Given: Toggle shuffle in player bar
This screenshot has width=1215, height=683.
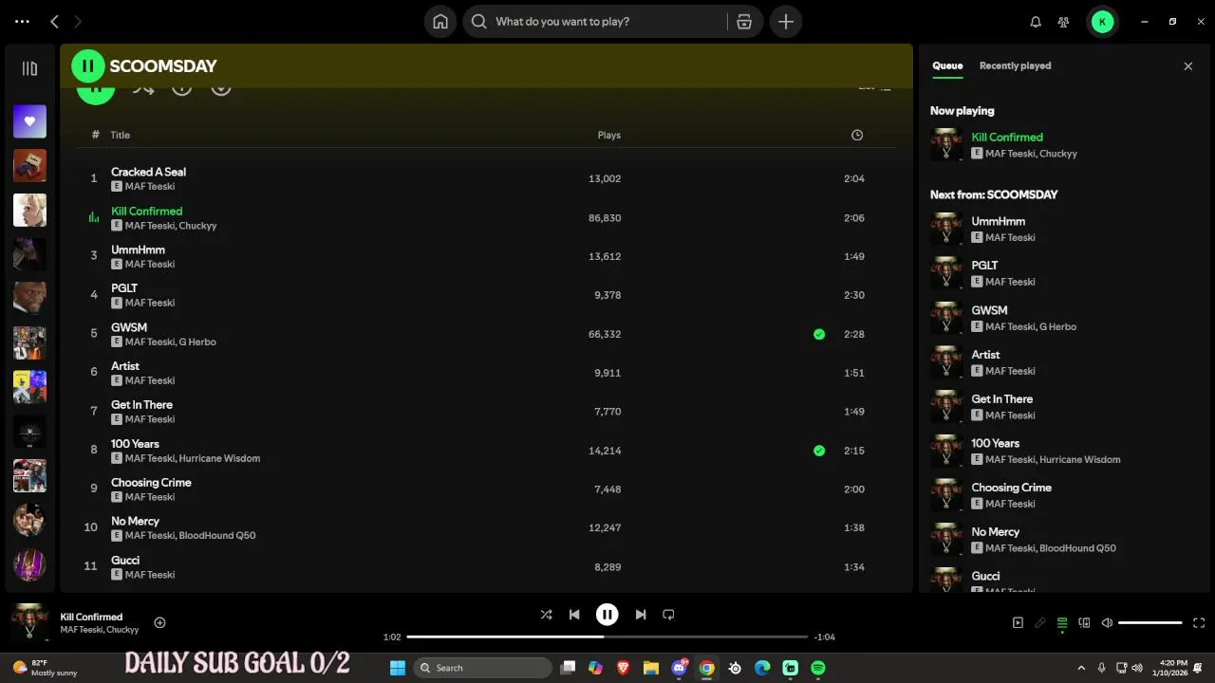Looking at the screenshot, I should point(546,615).
